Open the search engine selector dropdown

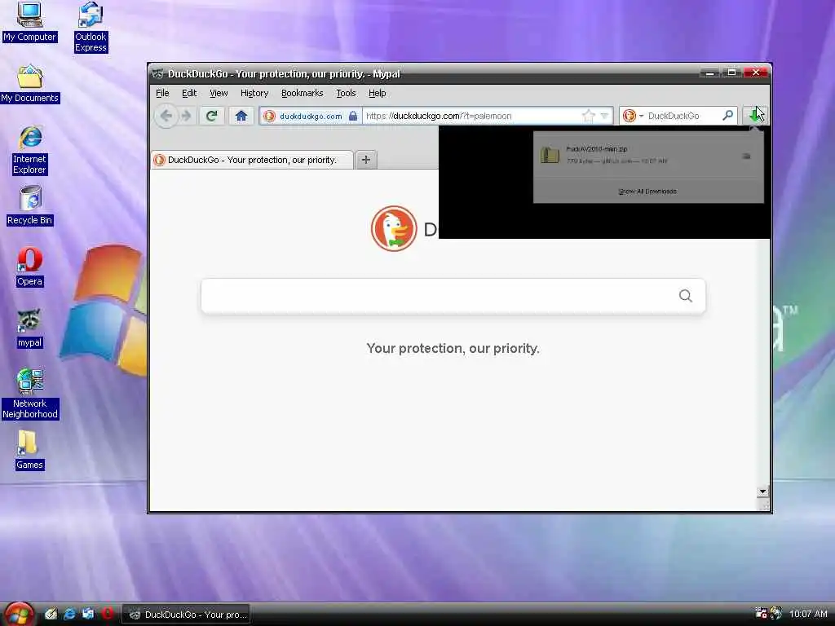click(633, 116)
